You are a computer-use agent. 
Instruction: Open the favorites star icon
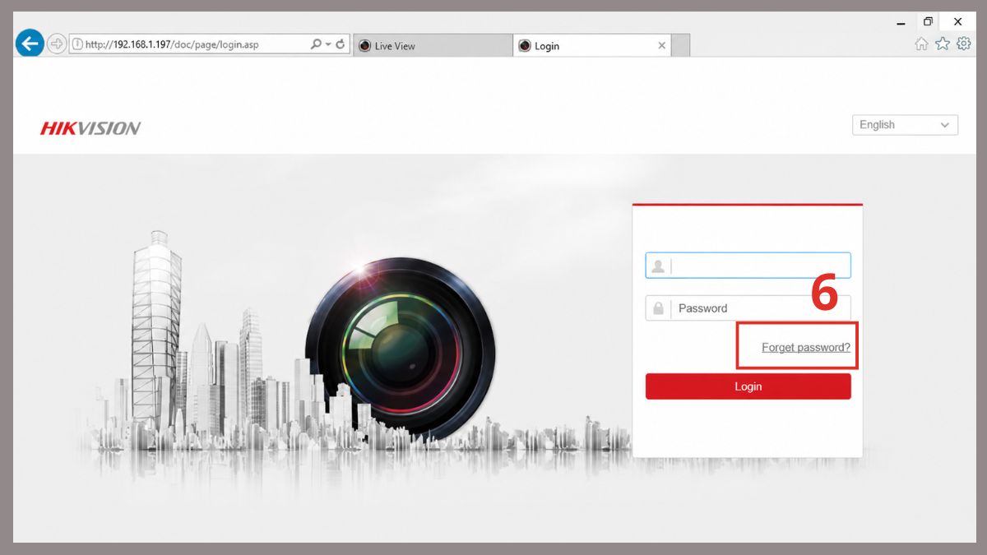[943, 44]
